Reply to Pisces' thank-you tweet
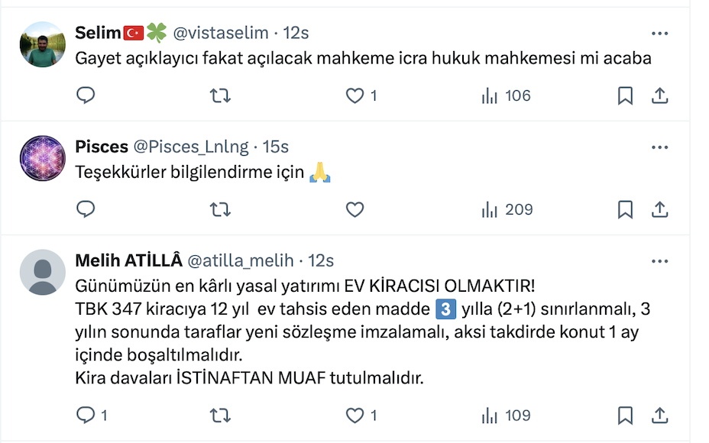The height and width of the screenshot is (443, 709). point(86,209)
